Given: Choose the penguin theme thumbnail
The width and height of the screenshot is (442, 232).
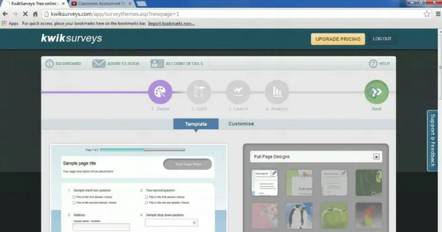Looking at the screenshot, I should coord(300,215).
